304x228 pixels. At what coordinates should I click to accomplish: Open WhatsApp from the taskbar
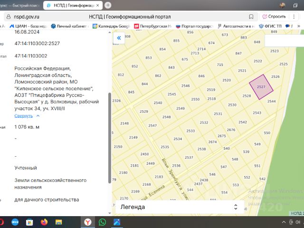coord(102,222)
